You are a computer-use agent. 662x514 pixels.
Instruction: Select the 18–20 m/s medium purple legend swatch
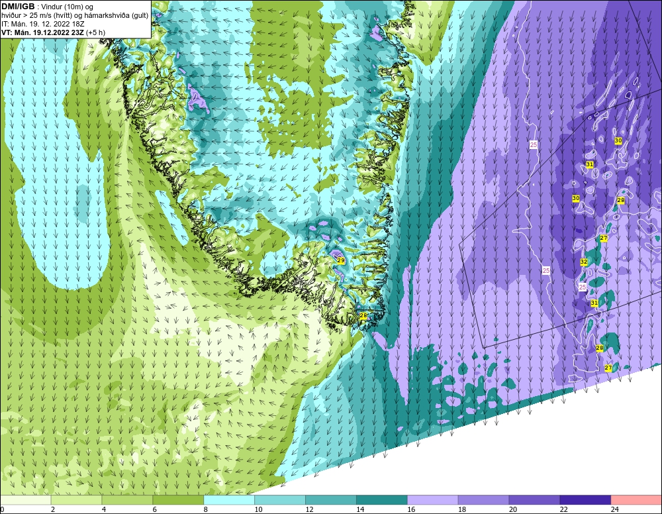point(483,500)
